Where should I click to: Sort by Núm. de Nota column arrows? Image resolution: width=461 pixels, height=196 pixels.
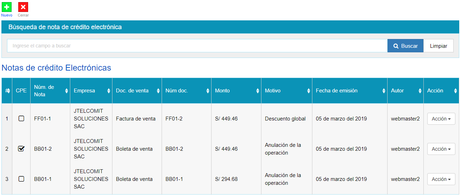coord(66,91)
